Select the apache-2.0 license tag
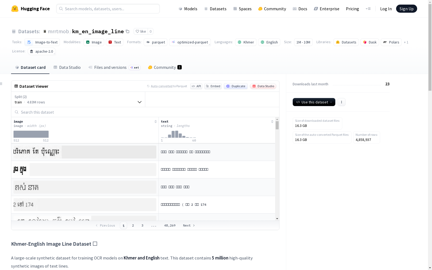Viewport: 432px width, 270px height. (x=42, y=51)
